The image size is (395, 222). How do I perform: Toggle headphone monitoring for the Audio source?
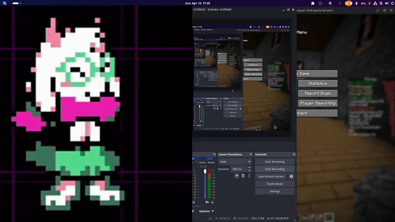tap(212, 202)
